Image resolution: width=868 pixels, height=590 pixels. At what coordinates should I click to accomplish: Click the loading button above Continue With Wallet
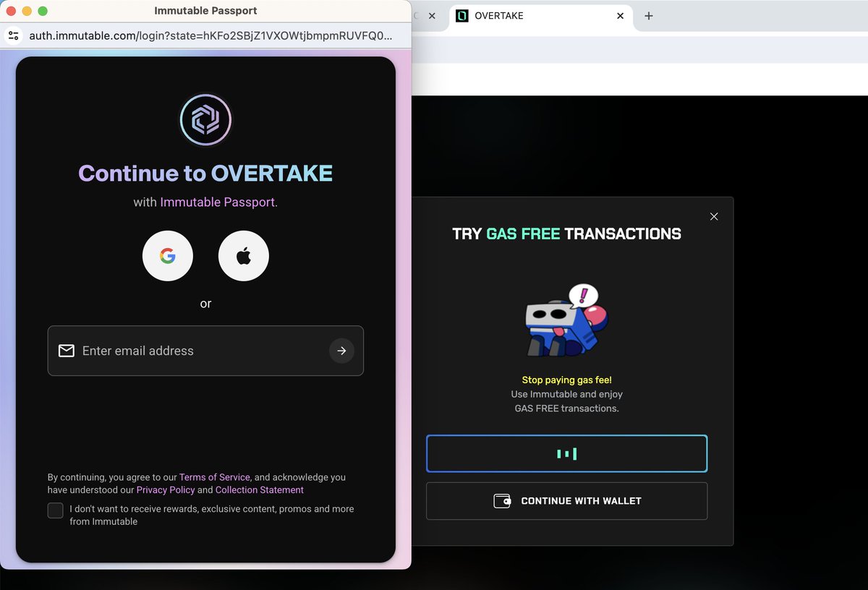click(x=566, y=453)
